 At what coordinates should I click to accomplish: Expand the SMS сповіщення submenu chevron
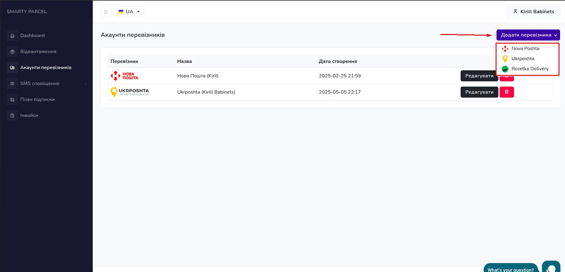tap(86, 84)
